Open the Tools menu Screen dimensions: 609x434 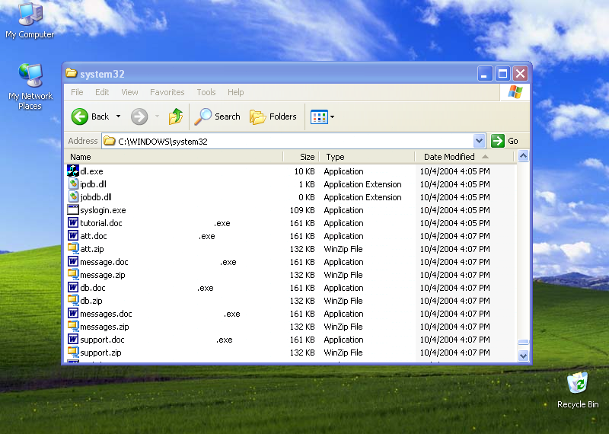point(206,92)
